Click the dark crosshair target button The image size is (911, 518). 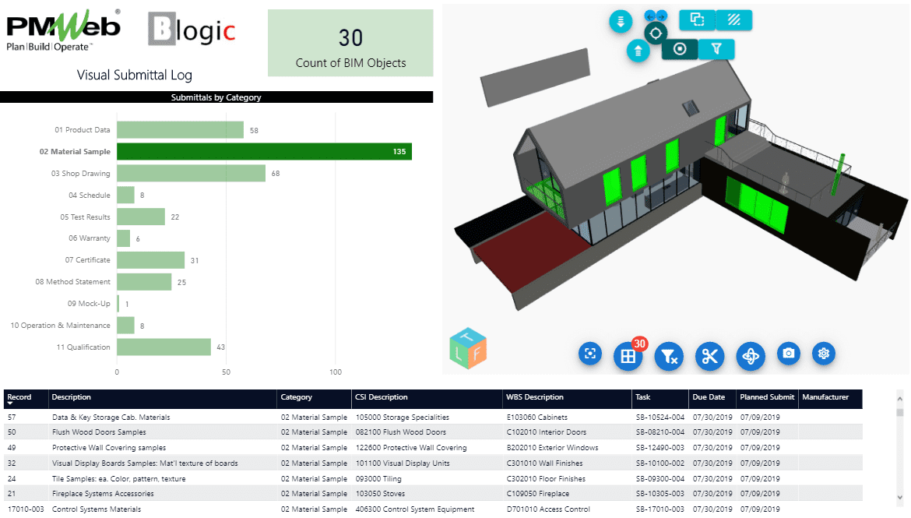click(656, 33)
